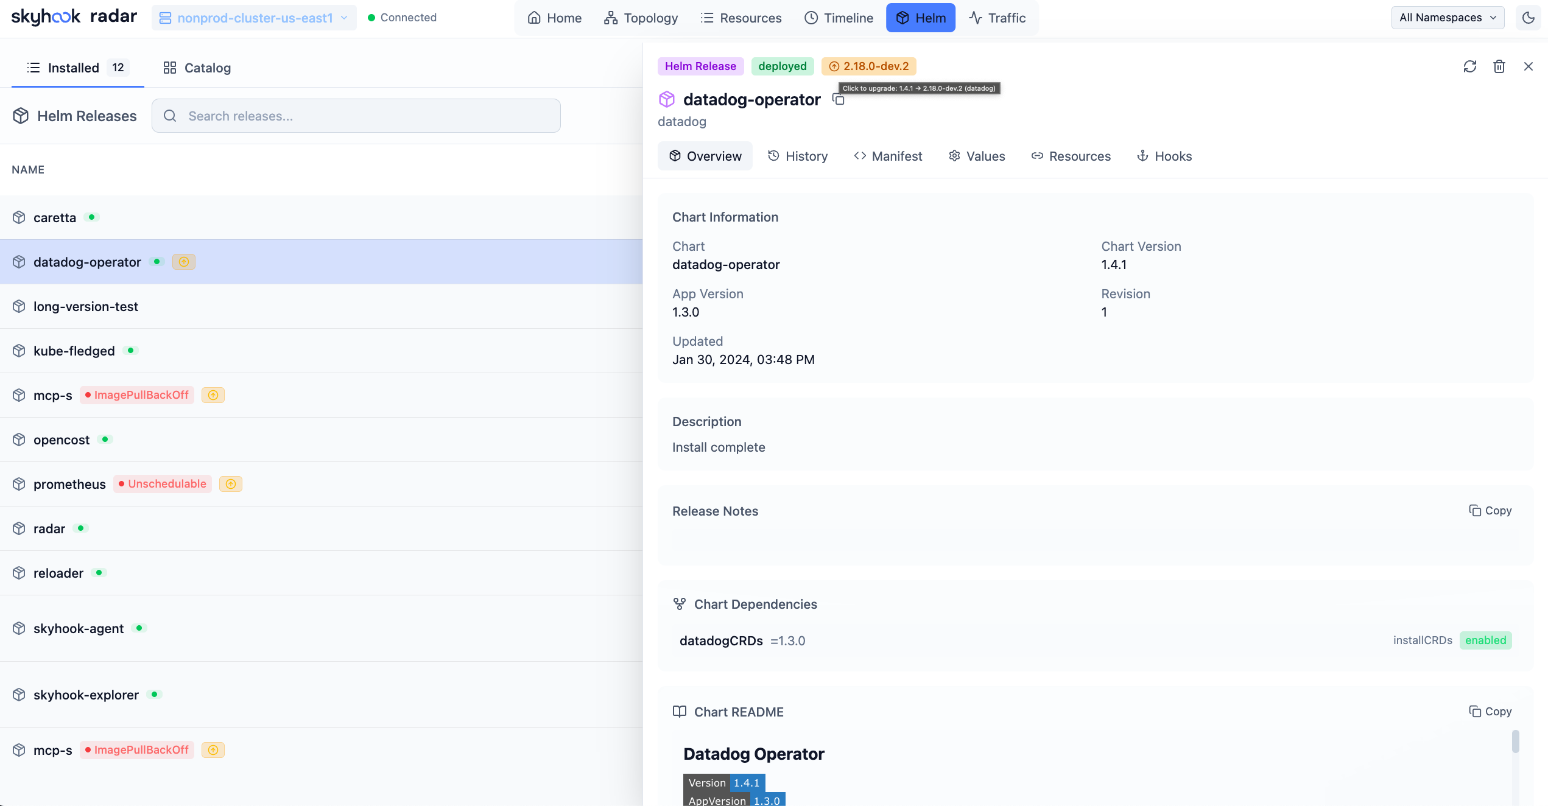Expand the All Namespaces selector

pos(1447,18)
